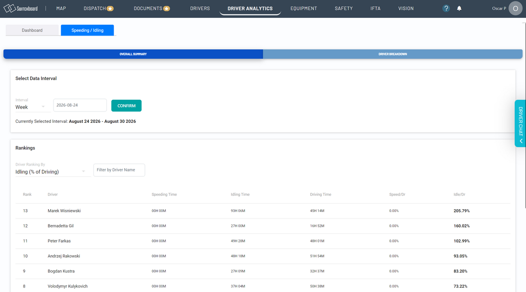Click driving time 45H 14M
This screenshot has width=526, height=292.
317,211
